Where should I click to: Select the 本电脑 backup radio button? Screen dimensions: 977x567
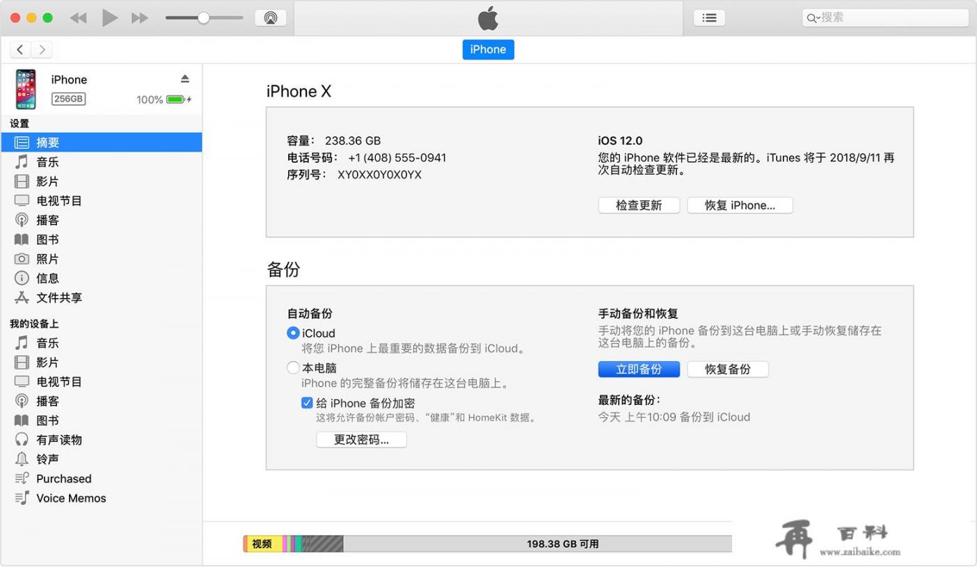pos(293,368)
